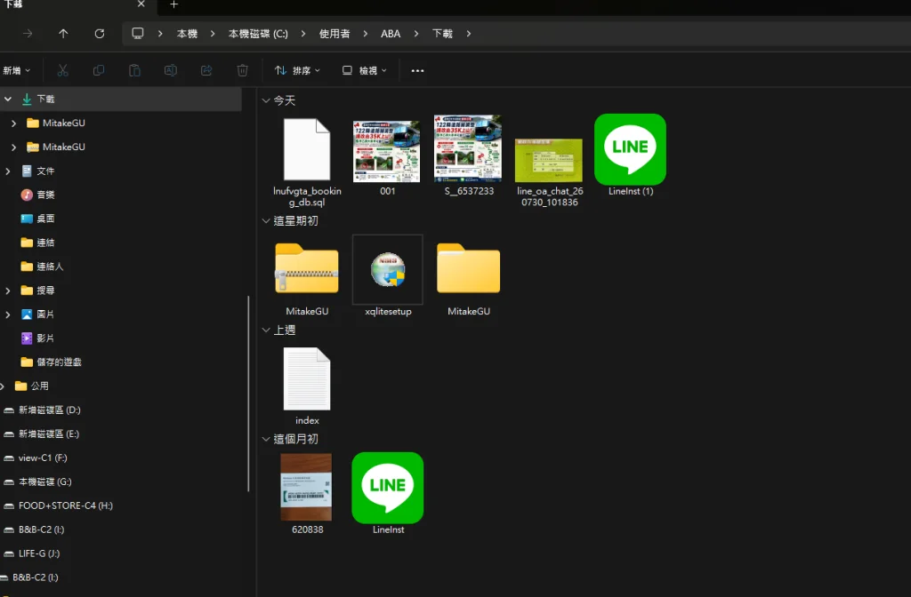Viewport: 911px width, 597px height.
Task: Click 使用者 in the address bar breadcrumb
Action: pos(335,34)
